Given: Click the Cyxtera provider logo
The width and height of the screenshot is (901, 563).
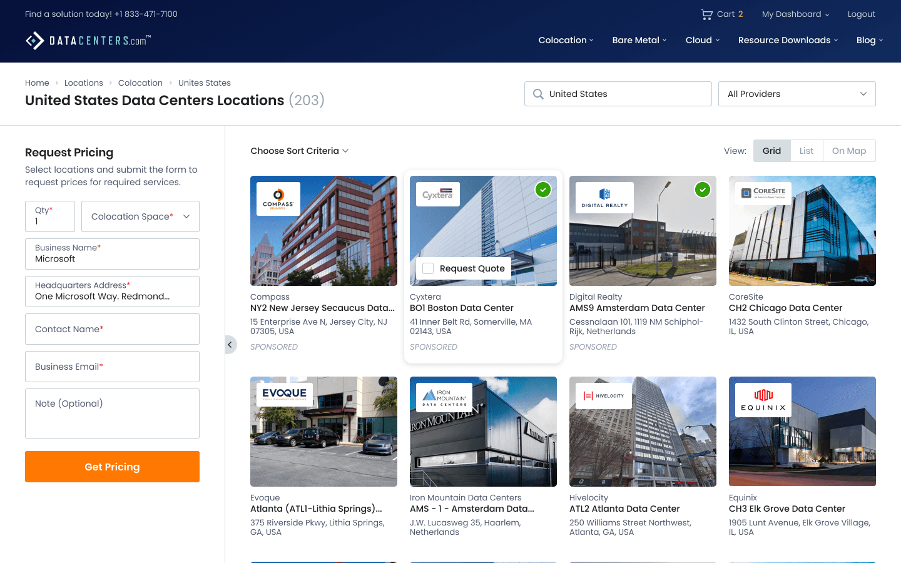Looking at the screenshot, I should pyautogui.click(x=438, y=194).
